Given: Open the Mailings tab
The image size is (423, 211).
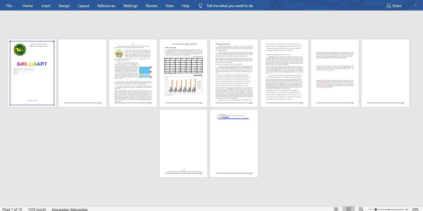Looking at the screenshot, I should (130, 6).
